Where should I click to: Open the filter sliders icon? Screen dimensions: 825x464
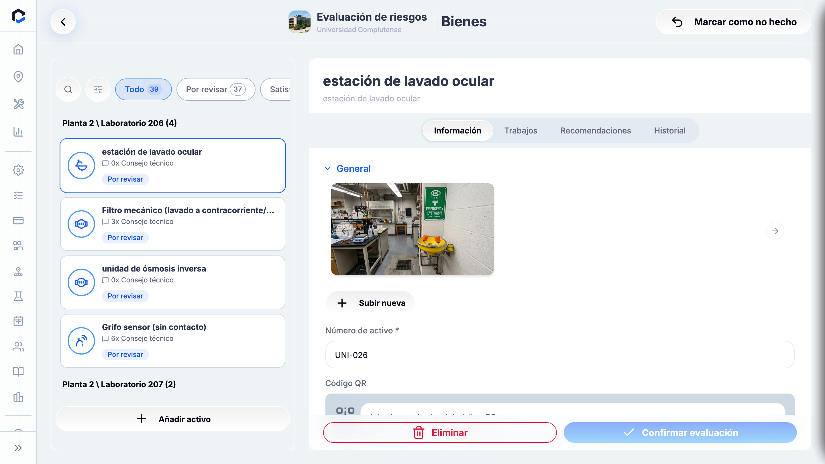point(98,89)
